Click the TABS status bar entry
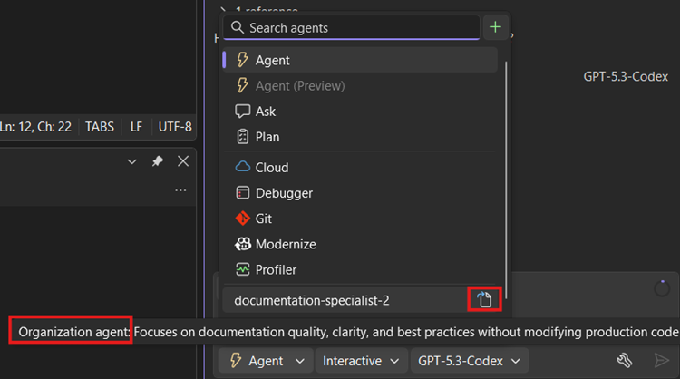Image resolution: width=680 pixels, height=379 pixels. point(100,127)
